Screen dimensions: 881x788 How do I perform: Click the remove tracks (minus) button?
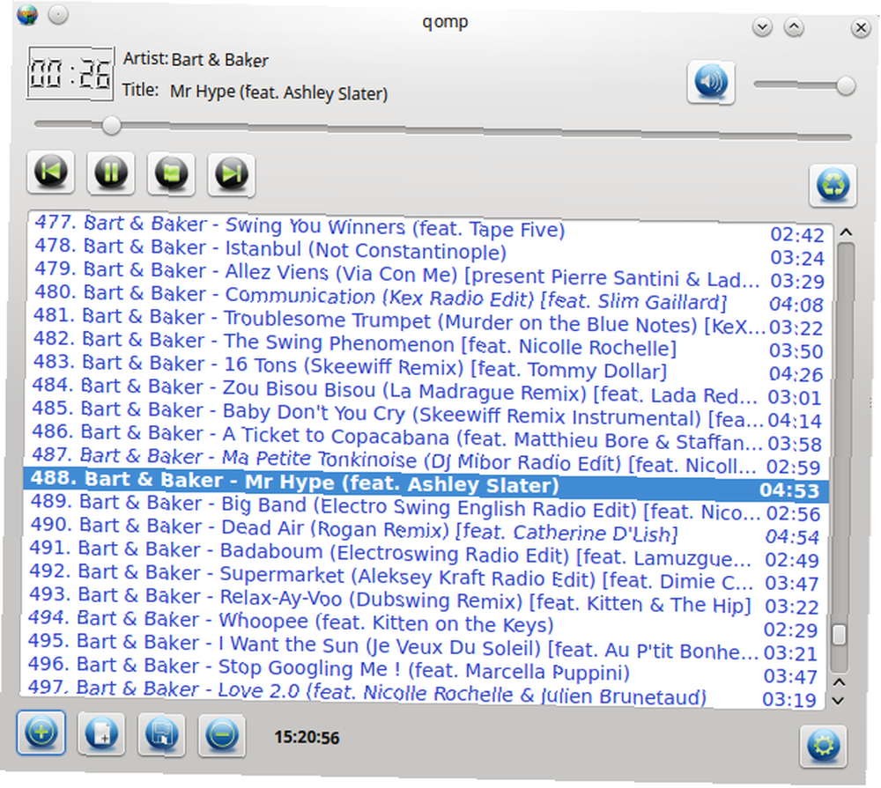(222, 736)
